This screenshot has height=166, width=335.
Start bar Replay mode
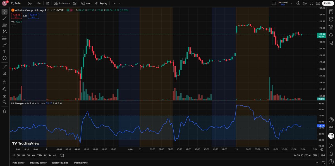click(101, 3)
